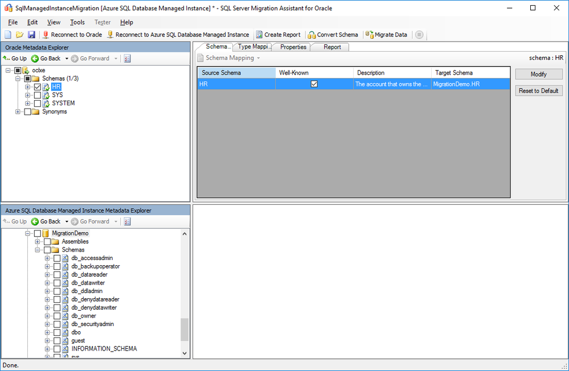Check the SYSTEM schema checkbox
The height and width of the screenshot is (371, 569).
coord(38,104)
